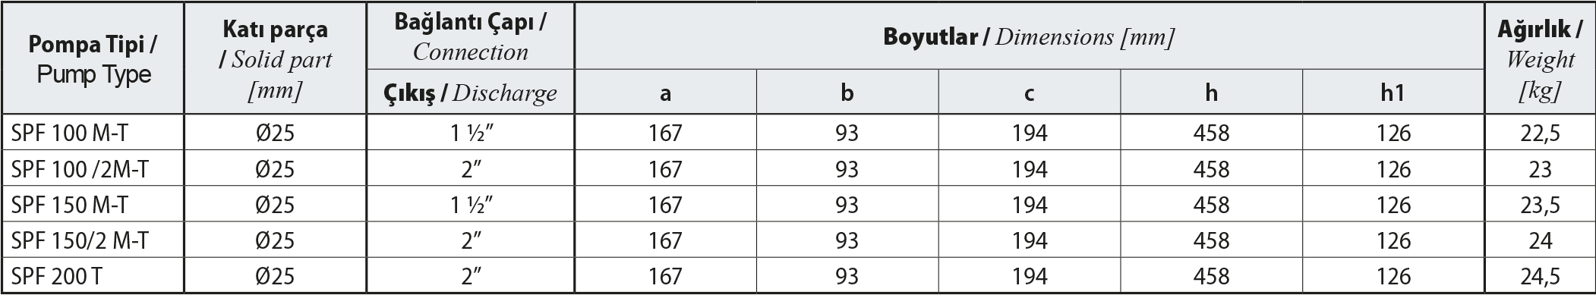Click the Katı parça / Solid part header

[x=276, y=60]
